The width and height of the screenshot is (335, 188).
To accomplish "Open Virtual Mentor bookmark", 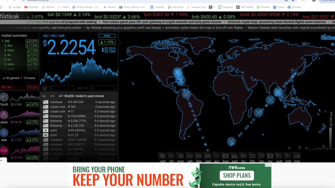I will pyautogui.click(x=86, y=7).
